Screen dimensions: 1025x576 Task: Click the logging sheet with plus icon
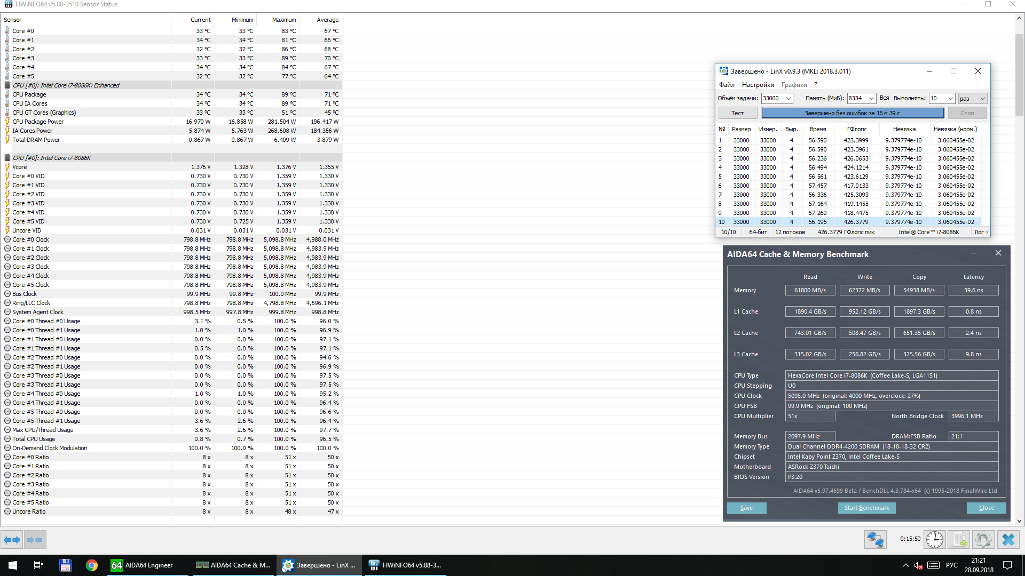[959, 540]
